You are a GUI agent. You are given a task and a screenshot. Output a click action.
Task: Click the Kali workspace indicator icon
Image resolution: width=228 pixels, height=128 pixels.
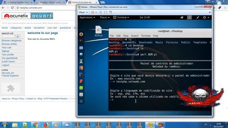(189, 17)
